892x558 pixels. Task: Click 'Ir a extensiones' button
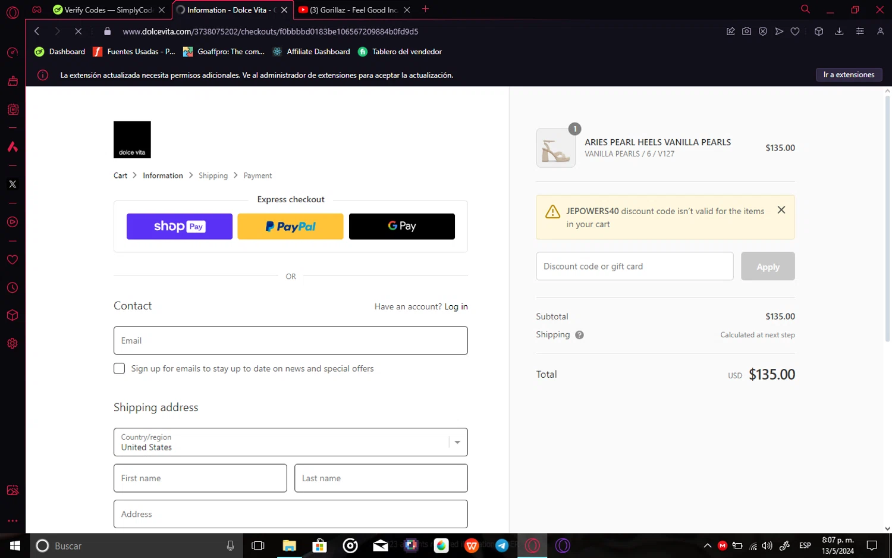click(x=849, y=74)
